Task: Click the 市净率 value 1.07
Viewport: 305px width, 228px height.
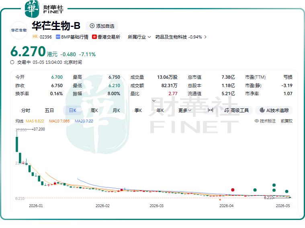Action: click(288, 94)
